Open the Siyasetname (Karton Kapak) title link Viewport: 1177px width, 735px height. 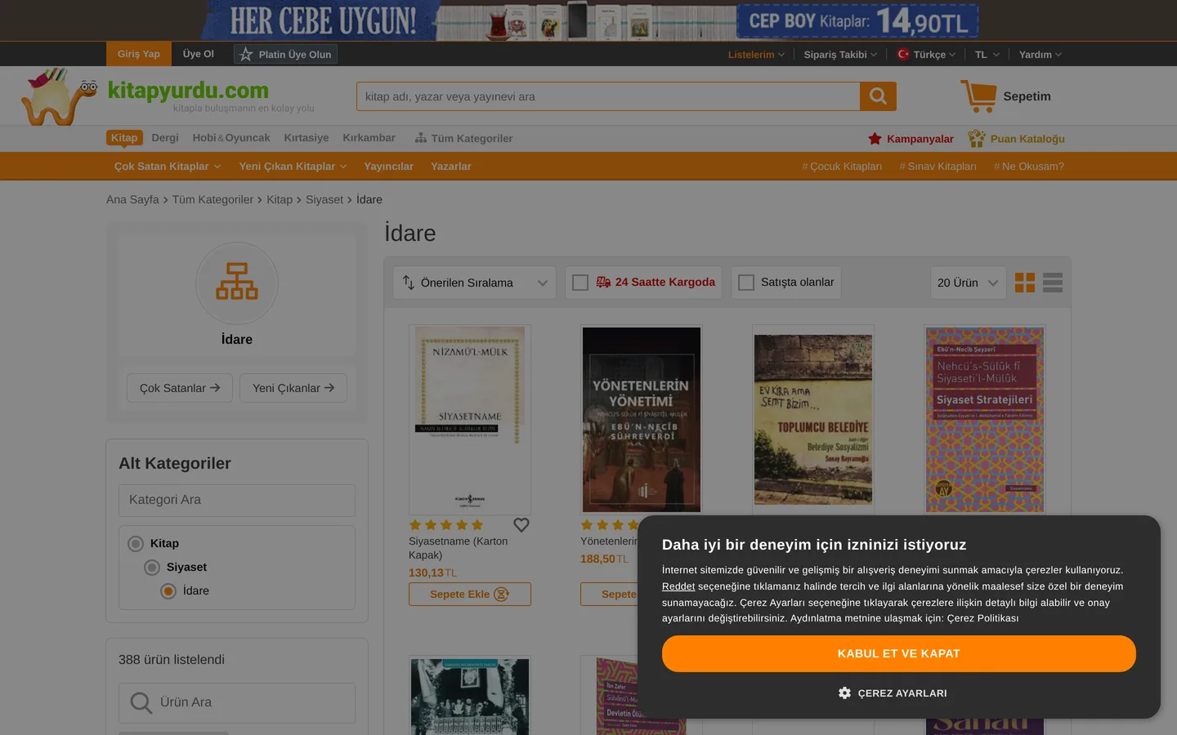(x=458, y=548)
